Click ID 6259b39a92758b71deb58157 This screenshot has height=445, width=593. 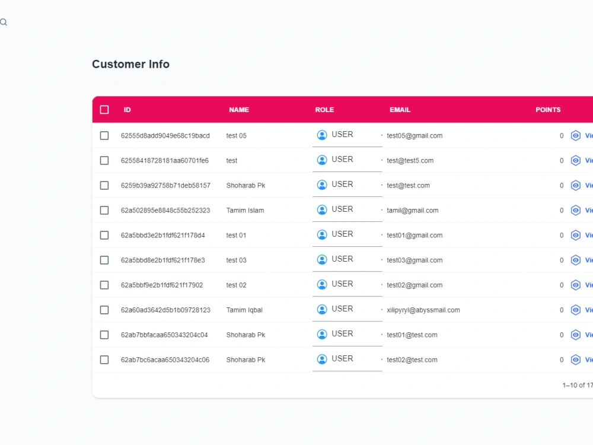pyautogui.click(x=165, y=185)
